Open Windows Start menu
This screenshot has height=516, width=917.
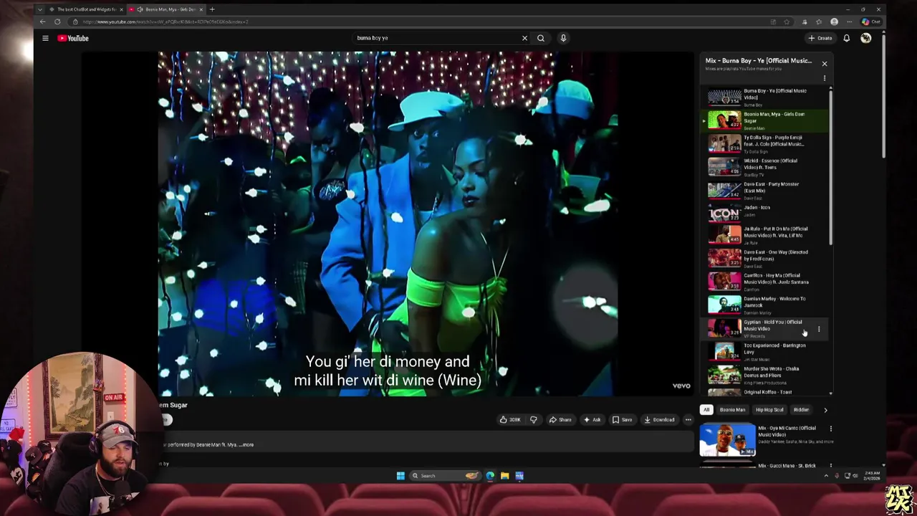coord(400,475)
